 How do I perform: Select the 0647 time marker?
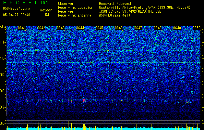coord(138,28)
